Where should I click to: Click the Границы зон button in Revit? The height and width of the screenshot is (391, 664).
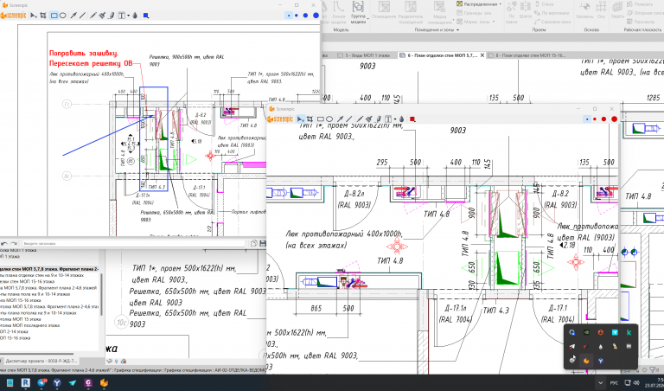(474, 13)
